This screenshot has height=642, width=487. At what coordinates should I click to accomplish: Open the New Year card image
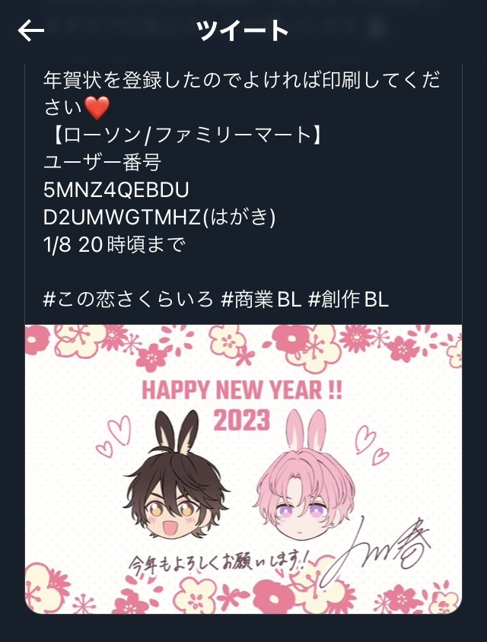tap(243, 469)
